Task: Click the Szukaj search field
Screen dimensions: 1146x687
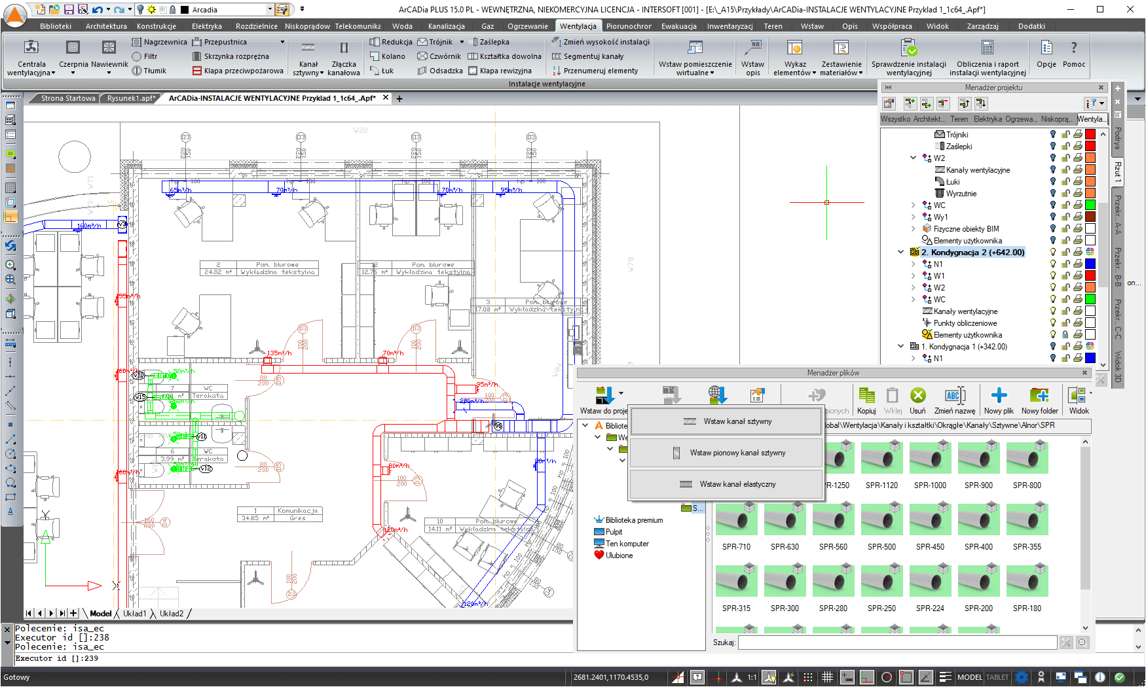Action: click(897, 643)
